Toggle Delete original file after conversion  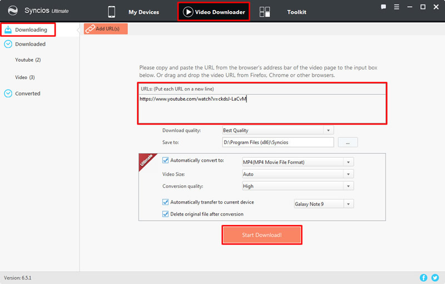(165, 214)
